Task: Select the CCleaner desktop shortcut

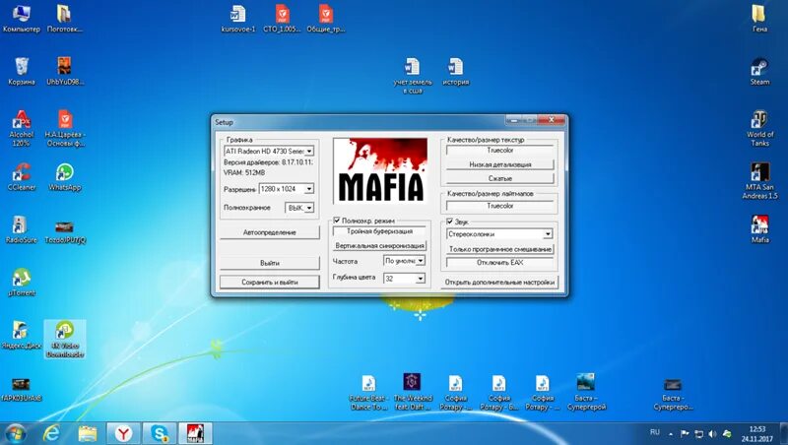Action: [21, 177]
